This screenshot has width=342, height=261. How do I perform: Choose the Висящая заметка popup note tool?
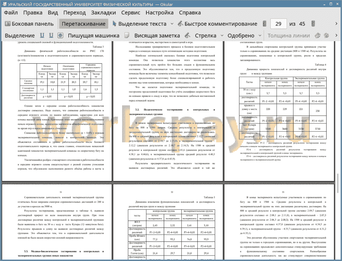click(157, 36)
